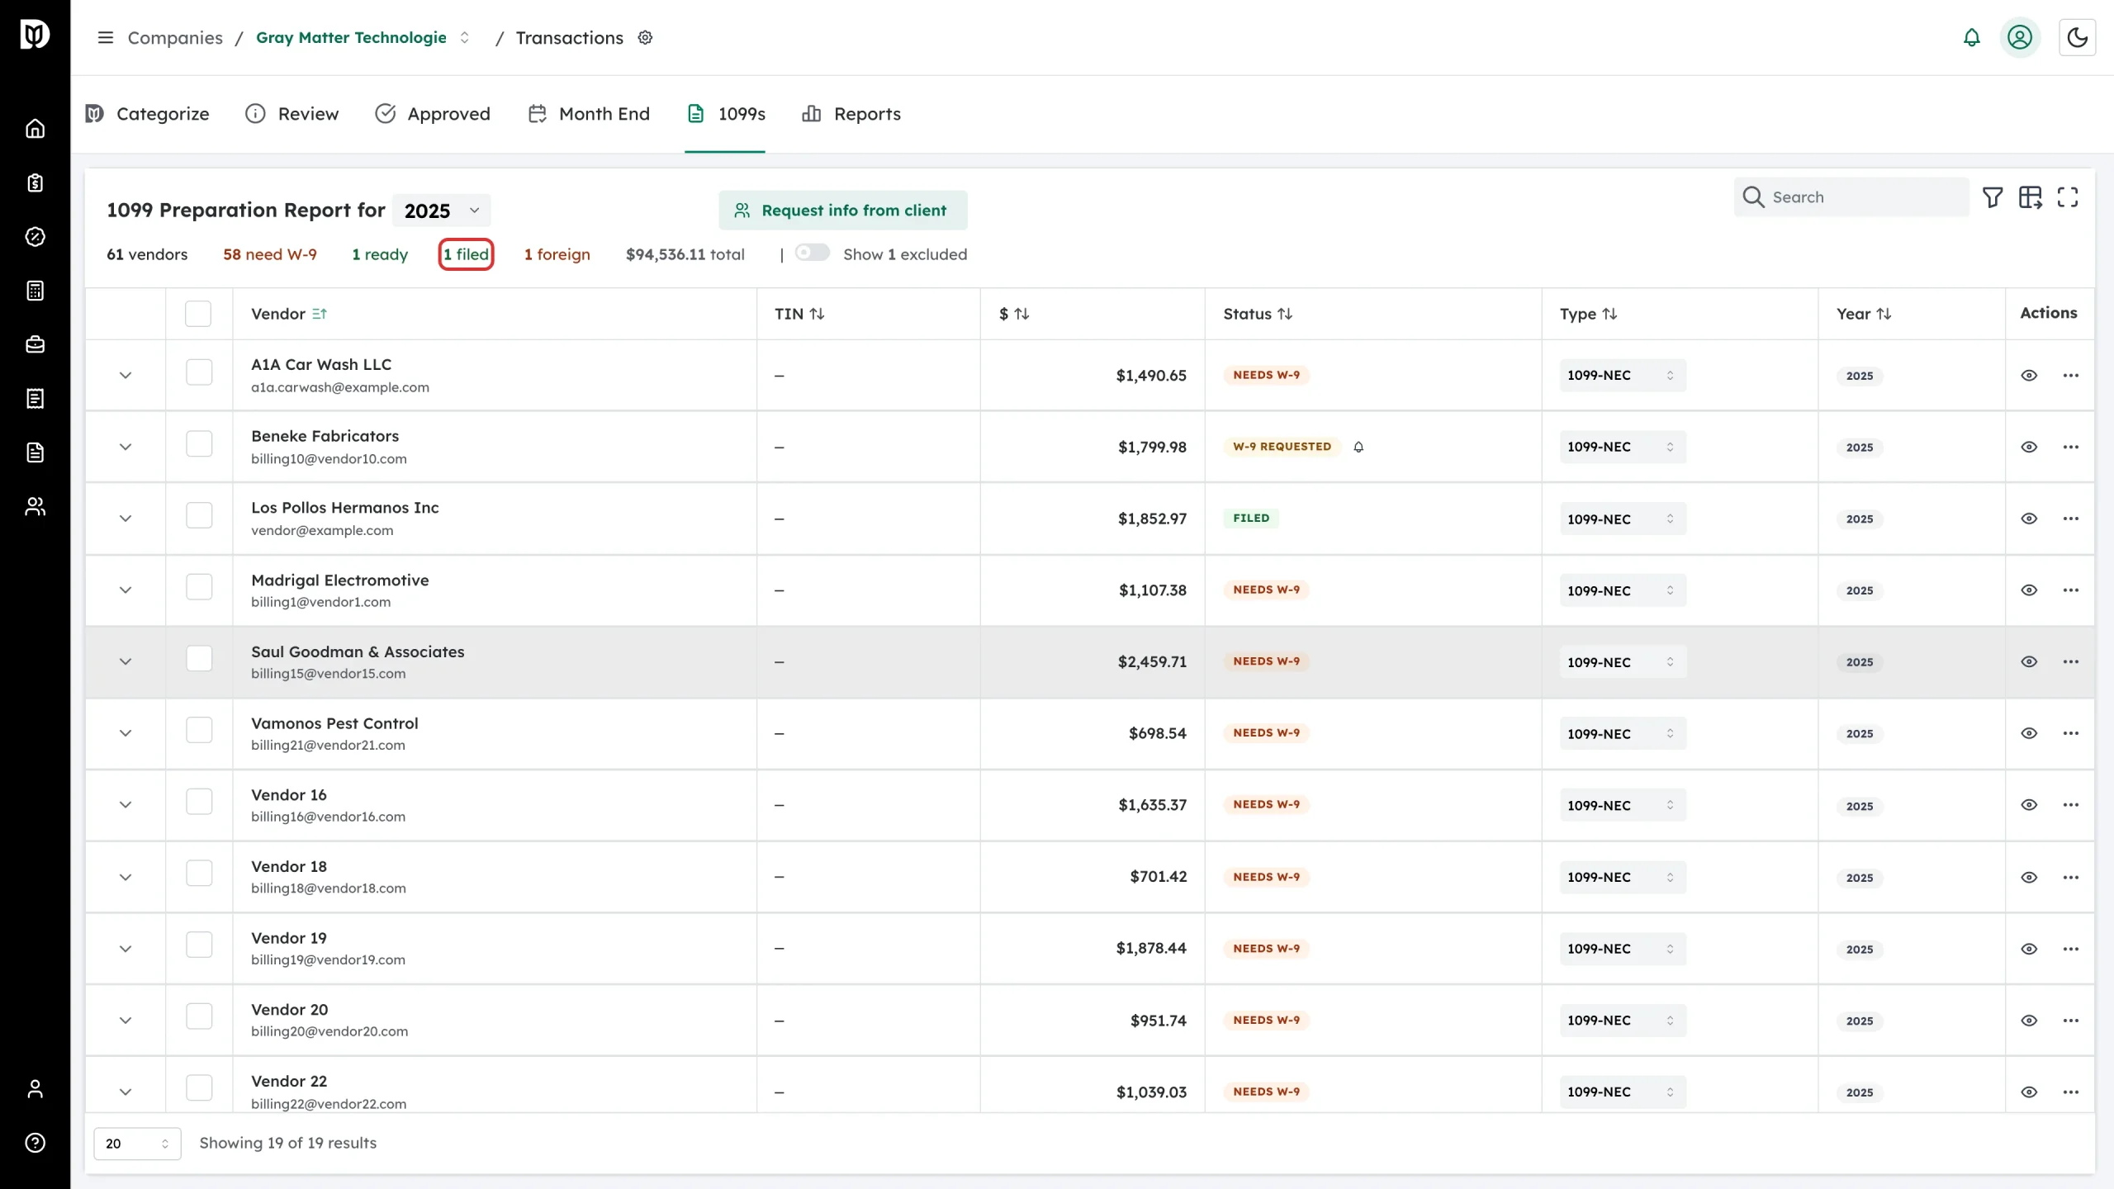Switch to the Month End tab

coord(590,114)
